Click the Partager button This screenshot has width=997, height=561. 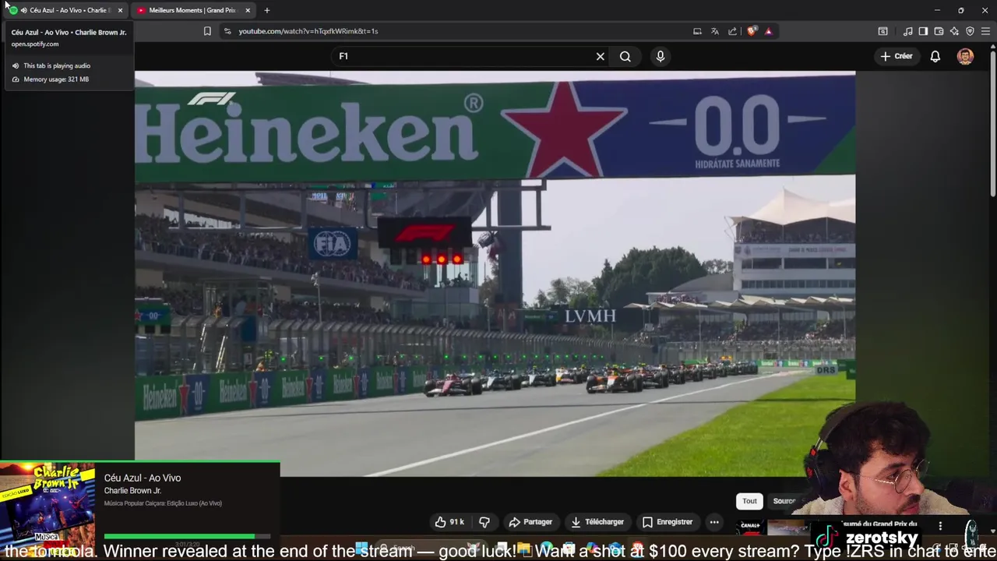530,522
